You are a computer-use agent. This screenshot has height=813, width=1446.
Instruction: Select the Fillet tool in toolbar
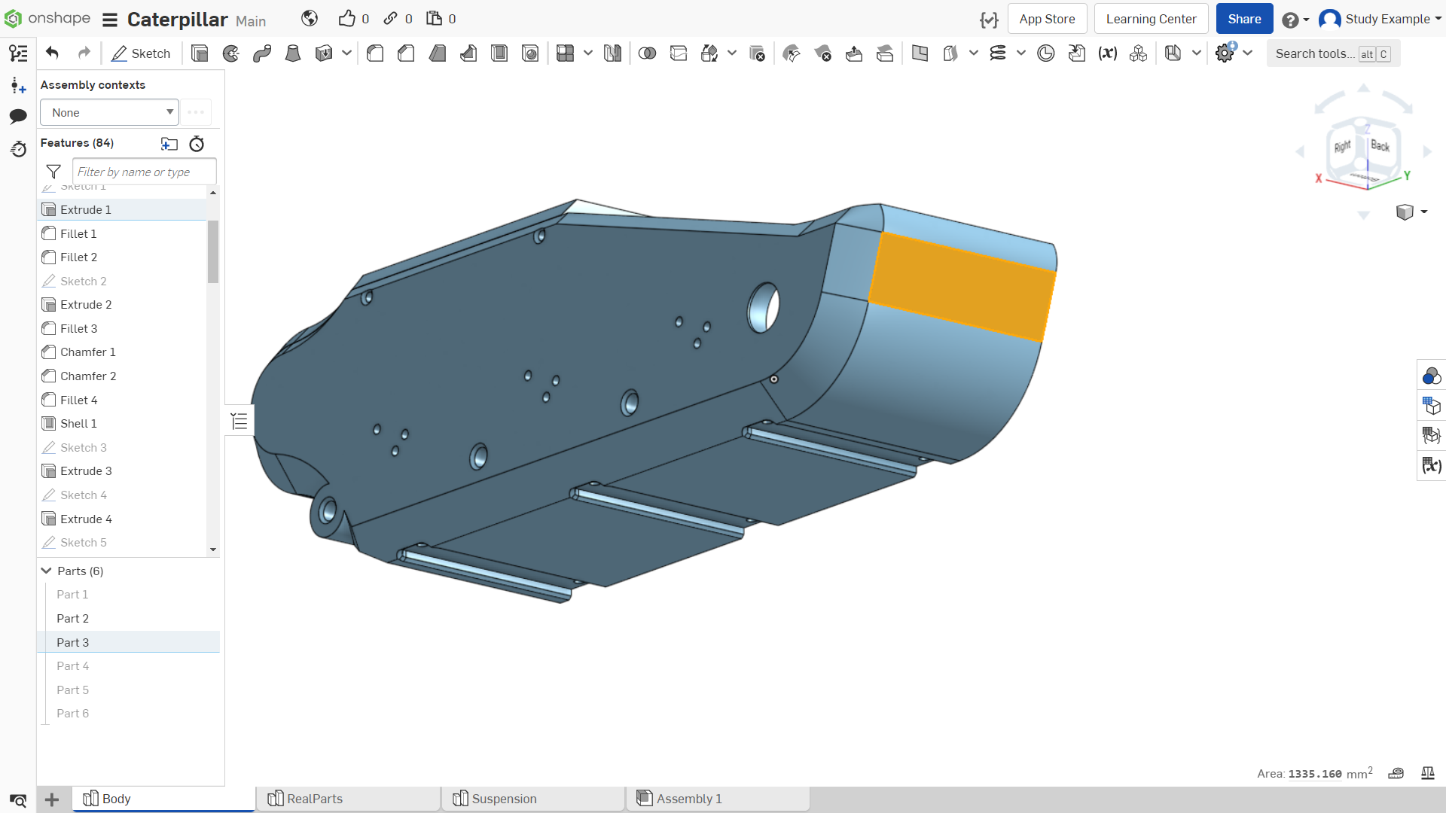click(375, 53)
